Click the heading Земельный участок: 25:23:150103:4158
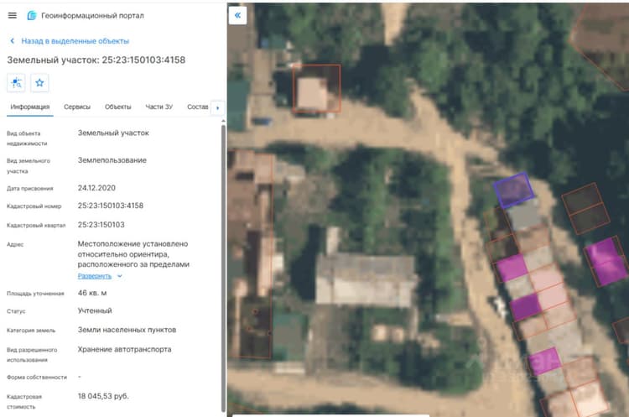Image resolution: width=629 pixels, height=417 pixels. tap(96, 60)
